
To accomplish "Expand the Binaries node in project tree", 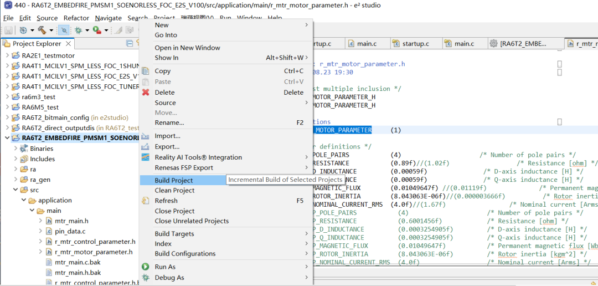I will coord(16,149).
